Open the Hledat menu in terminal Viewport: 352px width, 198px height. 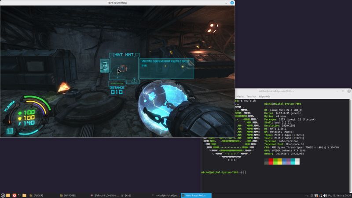240,96
